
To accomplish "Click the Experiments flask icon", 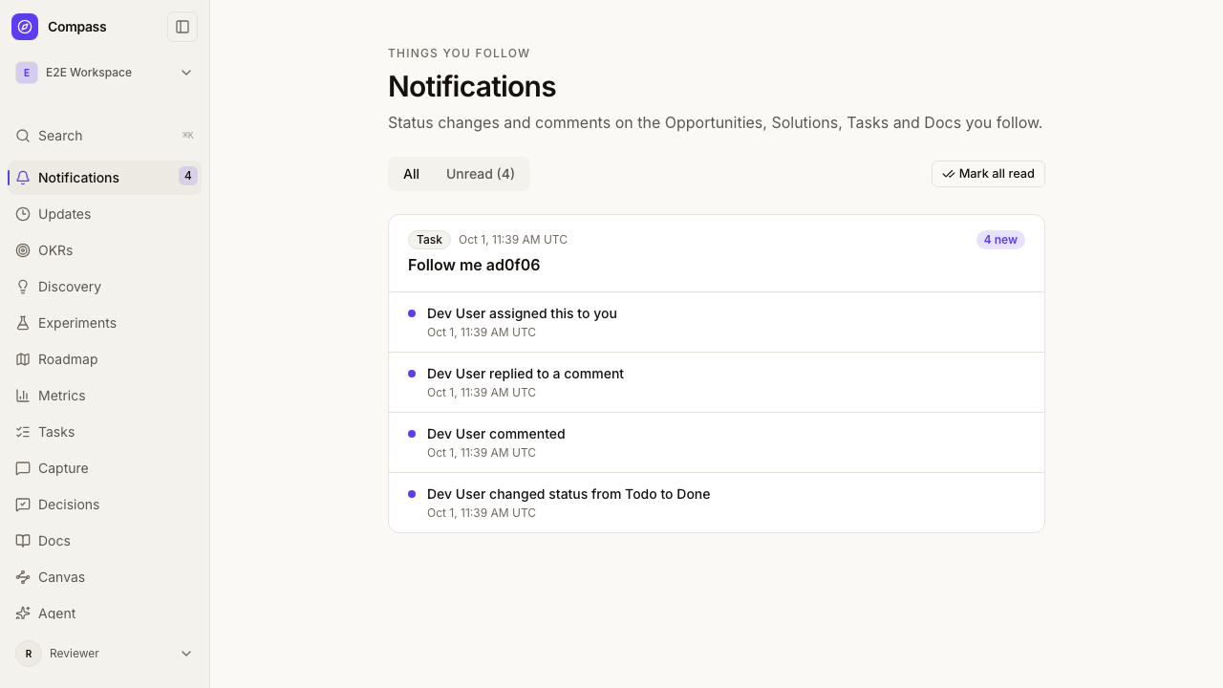I will [x=23, y=323].
